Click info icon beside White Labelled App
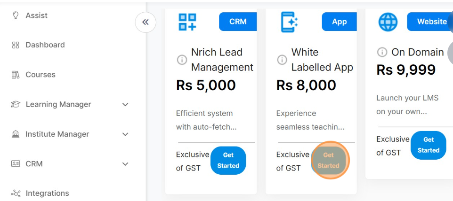 [282, 60]
